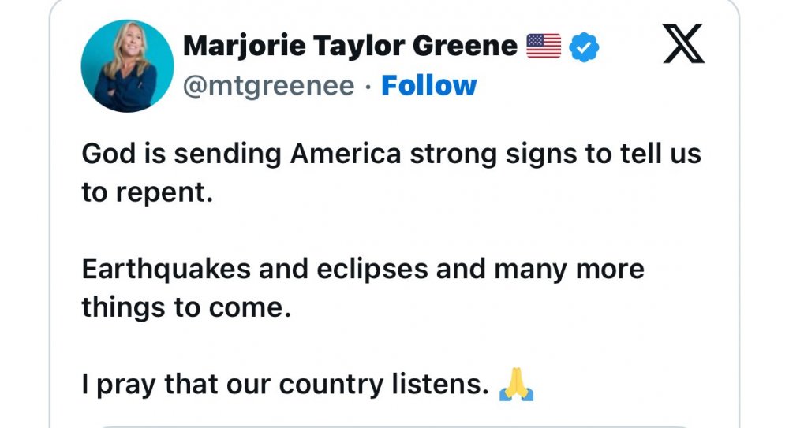Click the word "eclipses" in the tweet

pyautogui.click(x=377, y=270)
